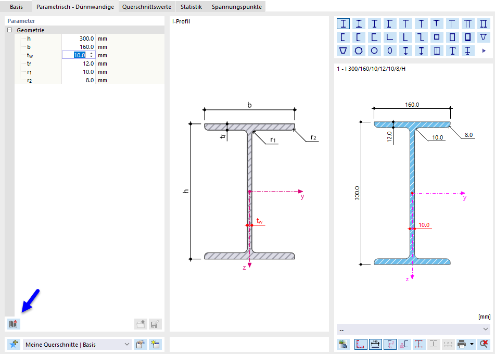Open the Meine Querschnitte | Basis dropdown
This screenshot has width=495, height=354.
coord(78,344)
